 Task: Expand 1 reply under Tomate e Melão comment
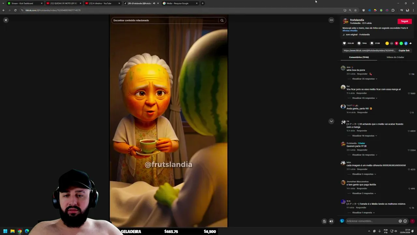[x=363, y=213]
